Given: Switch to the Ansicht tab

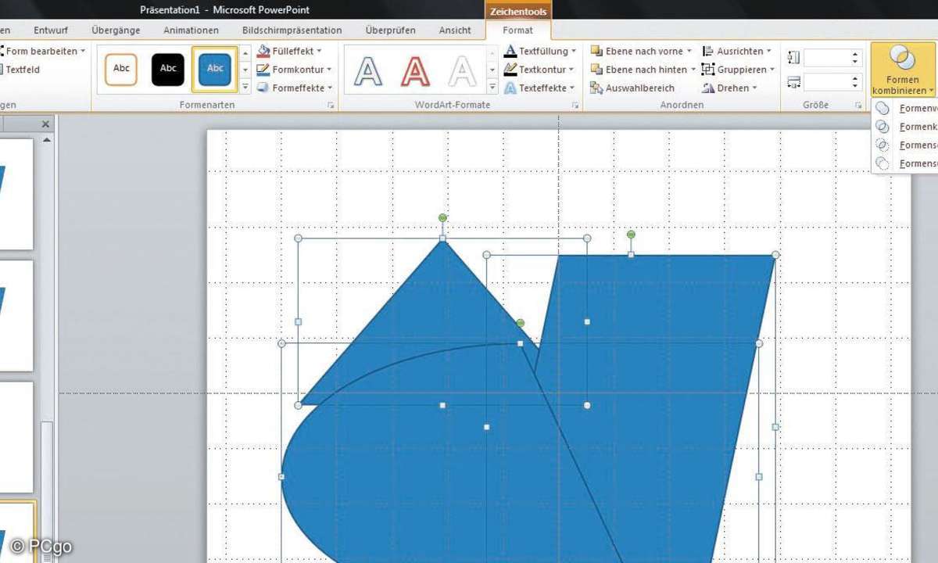Looking at the screenshot, I should (455, 30).
